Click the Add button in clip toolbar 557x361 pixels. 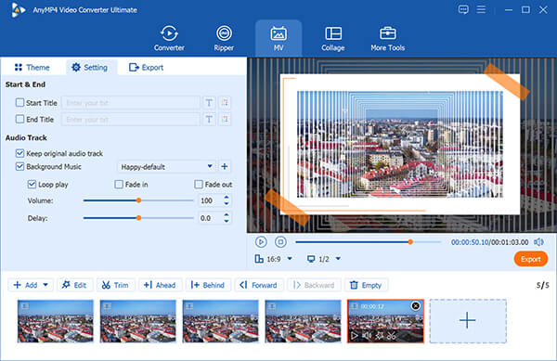click(25, 285)
